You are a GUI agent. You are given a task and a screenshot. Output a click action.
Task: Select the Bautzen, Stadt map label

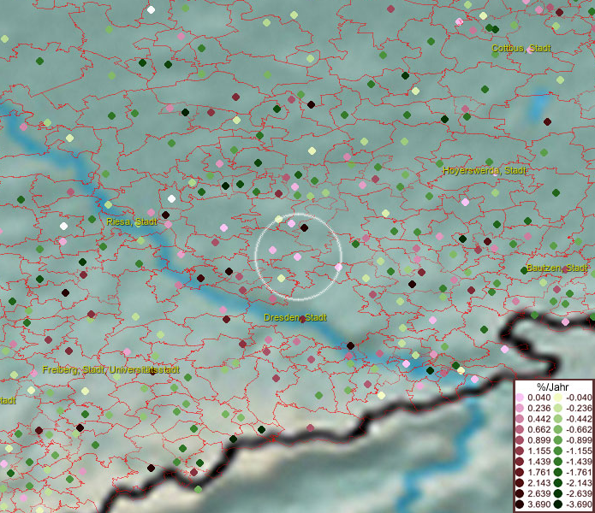click(556, 268)
